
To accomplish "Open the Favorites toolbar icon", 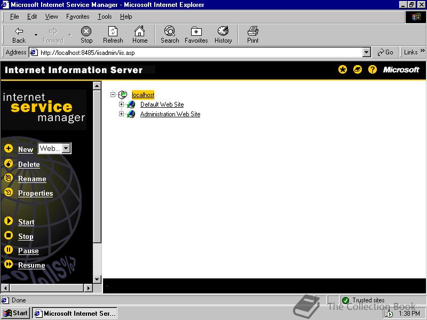I will (196, 35).
